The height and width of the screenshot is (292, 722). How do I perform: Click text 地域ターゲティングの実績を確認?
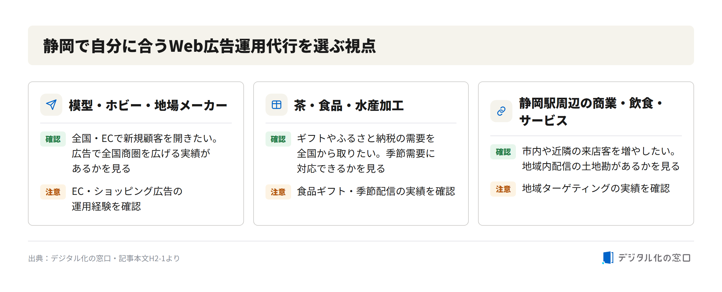click(x=596, y=188)
